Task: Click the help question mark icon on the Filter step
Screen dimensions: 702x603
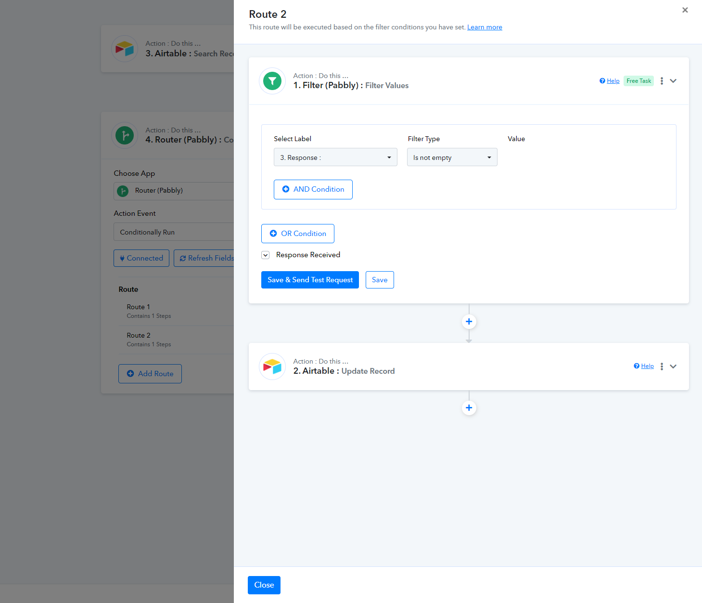Action: coord(602,81)
